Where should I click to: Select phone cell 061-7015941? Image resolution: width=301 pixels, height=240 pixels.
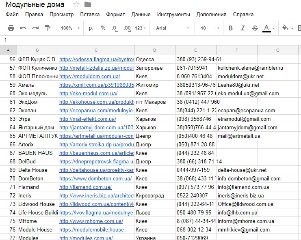point(196,68)
